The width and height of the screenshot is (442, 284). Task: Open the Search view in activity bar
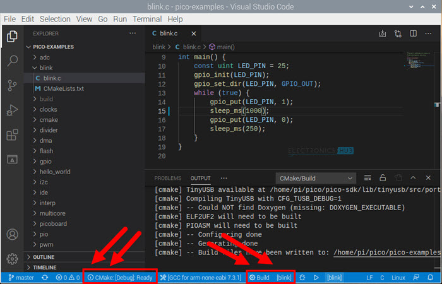12,61
